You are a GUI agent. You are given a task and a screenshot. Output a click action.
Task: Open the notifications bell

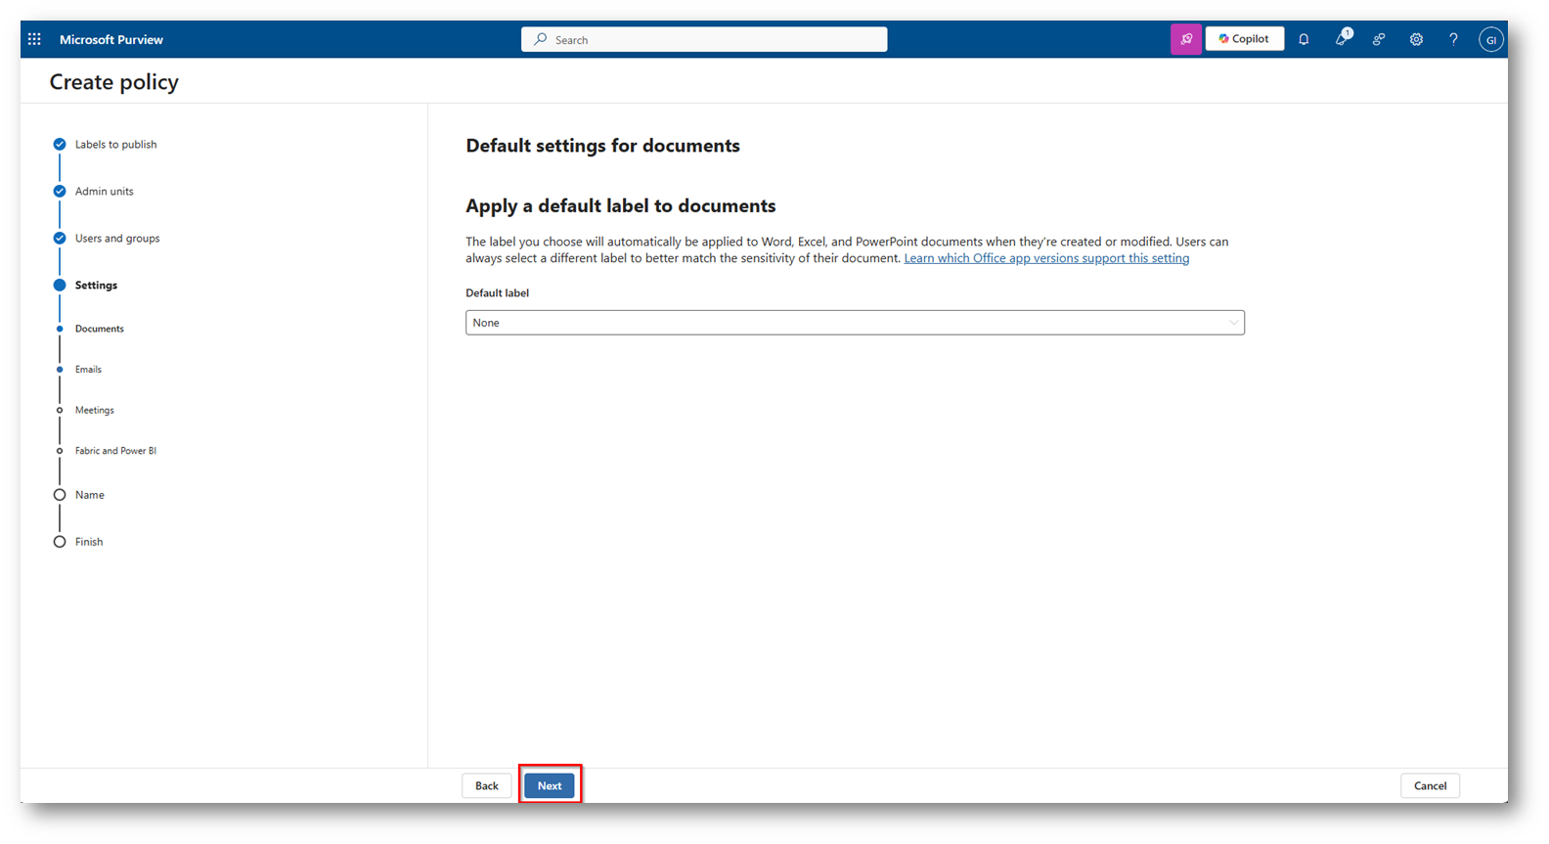tap(1304, 39)
